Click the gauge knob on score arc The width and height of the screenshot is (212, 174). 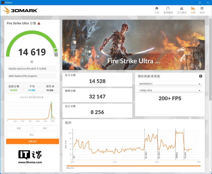click(56, 50)
